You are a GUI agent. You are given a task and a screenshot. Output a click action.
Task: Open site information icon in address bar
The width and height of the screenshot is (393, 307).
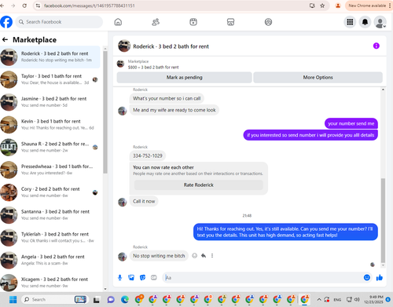(x=39, y=5)
